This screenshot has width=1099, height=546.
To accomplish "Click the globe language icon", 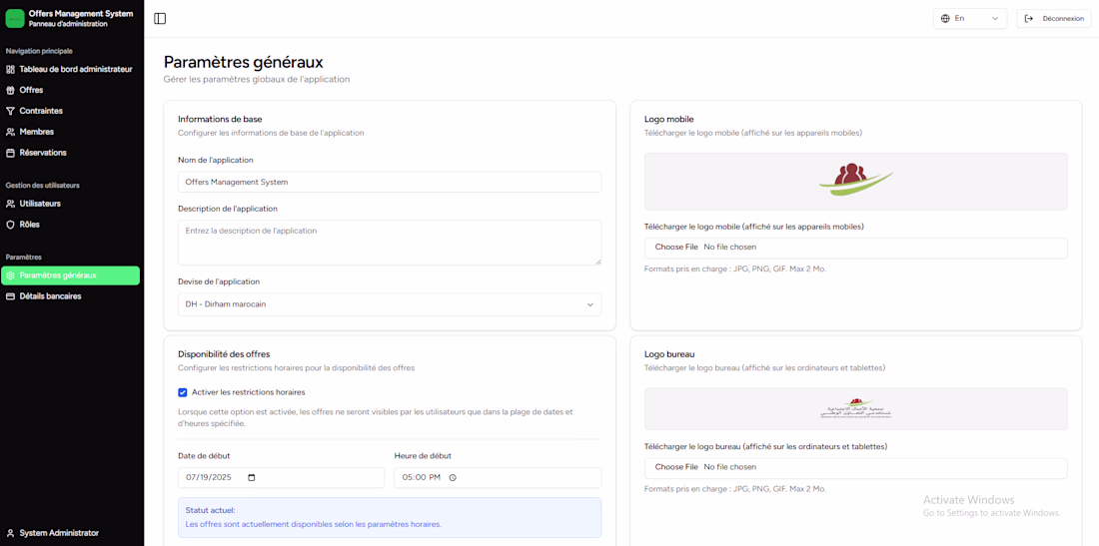I will point(945,18).
